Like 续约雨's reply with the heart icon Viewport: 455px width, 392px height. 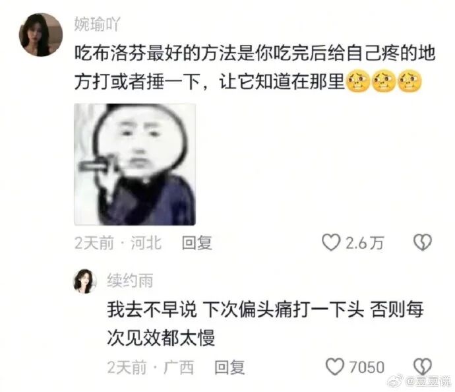[335, 366]
